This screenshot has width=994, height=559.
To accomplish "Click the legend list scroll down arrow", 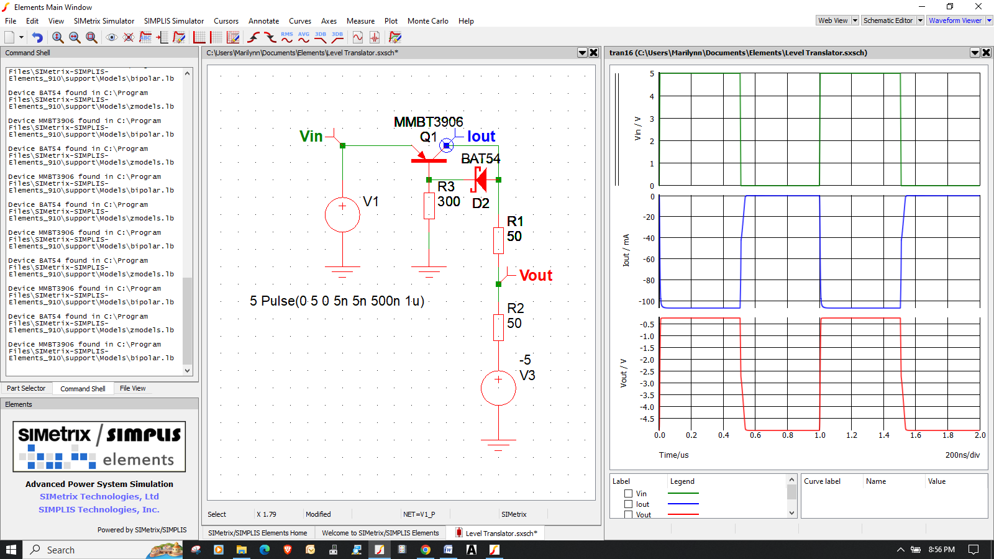I will [x=791, y=513].
